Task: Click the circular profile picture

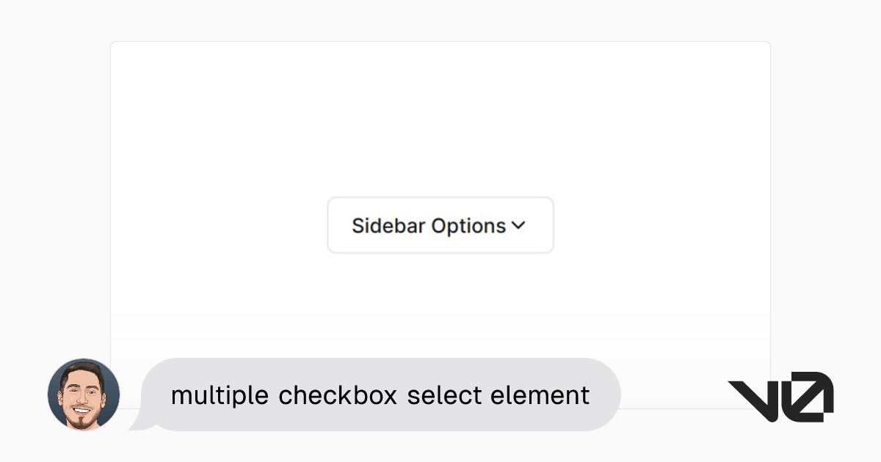Action: [x=83, y=395]
